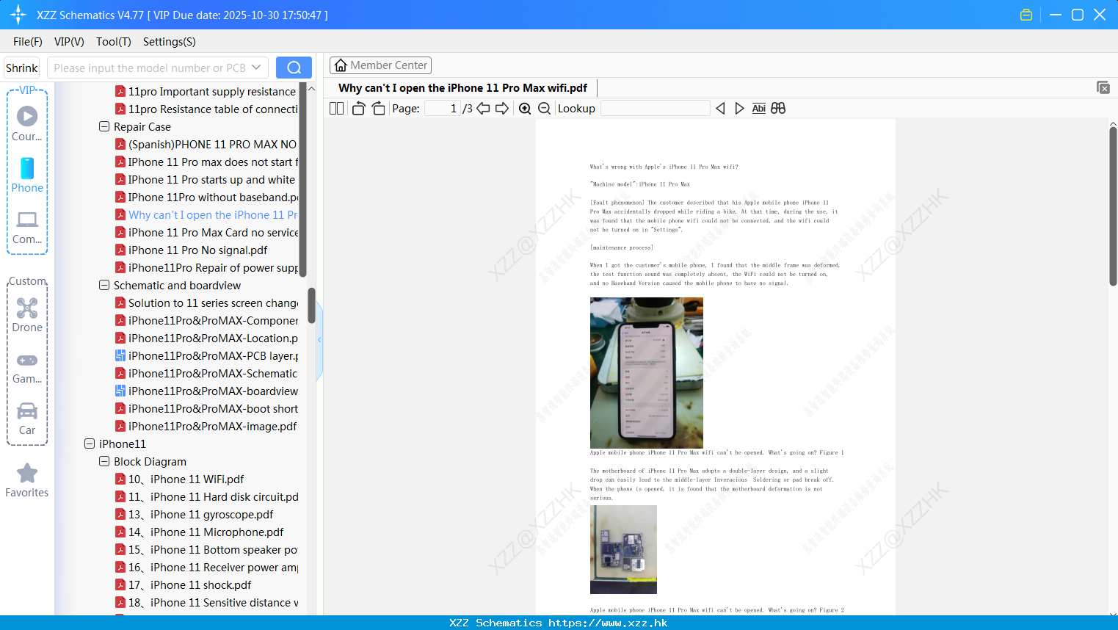Go to next page arrow
This screenshot has width=1118, height=630.
click(x=502, y=108)
